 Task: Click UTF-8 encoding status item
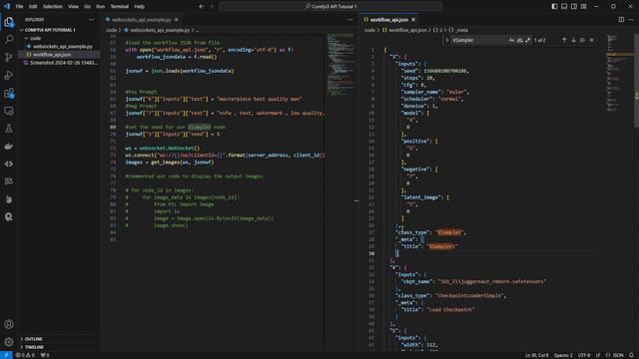click(584, 355)
